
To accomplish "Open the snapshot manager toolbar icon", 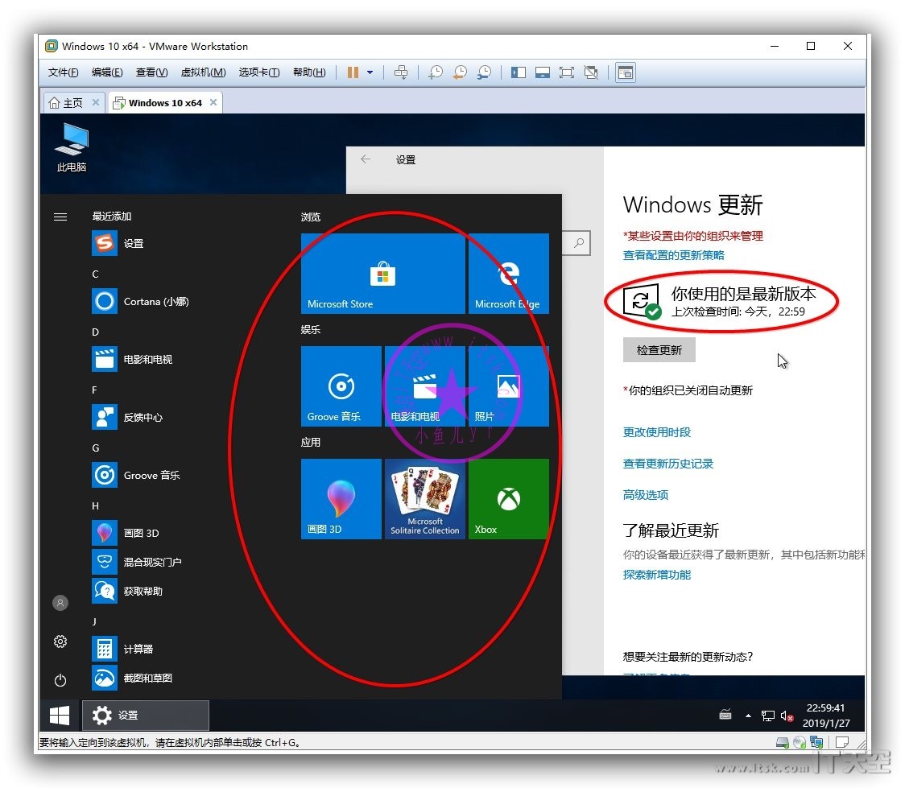I will coord(484,72).
